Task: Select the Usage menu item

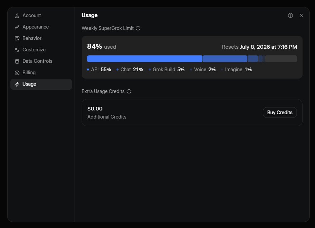Action: 41,84
